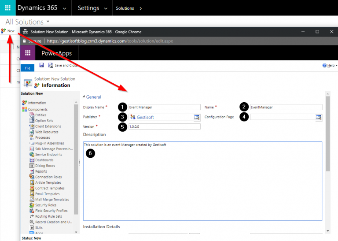Click the browser URL address bar
This screenshot has height=241, width=338.
(x=110, y=41)
